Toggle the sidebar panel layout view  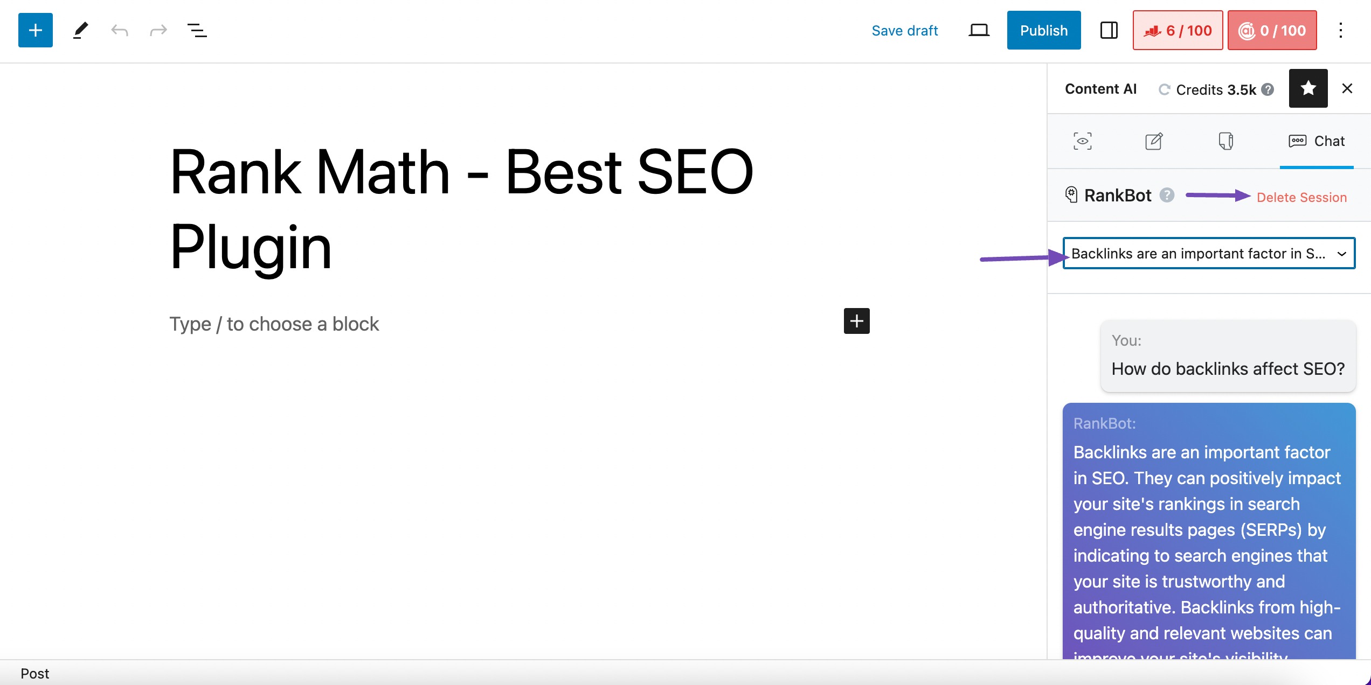[x=1107, y=31]
